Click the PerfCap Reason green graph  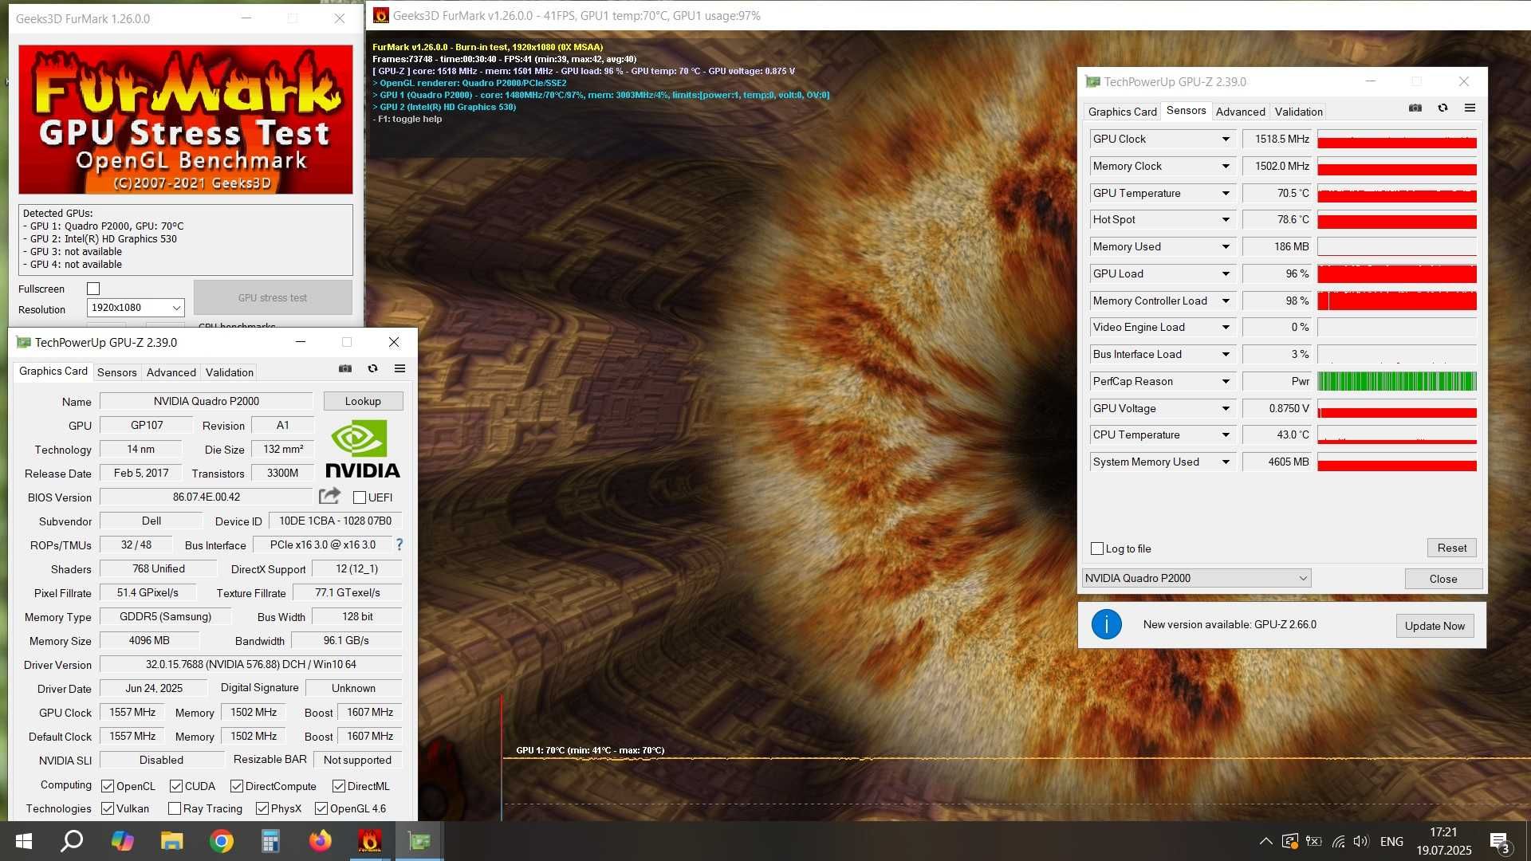(1397, 381)
